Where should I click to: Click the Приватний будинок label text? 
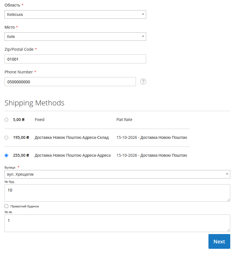[x=25, y=206]
